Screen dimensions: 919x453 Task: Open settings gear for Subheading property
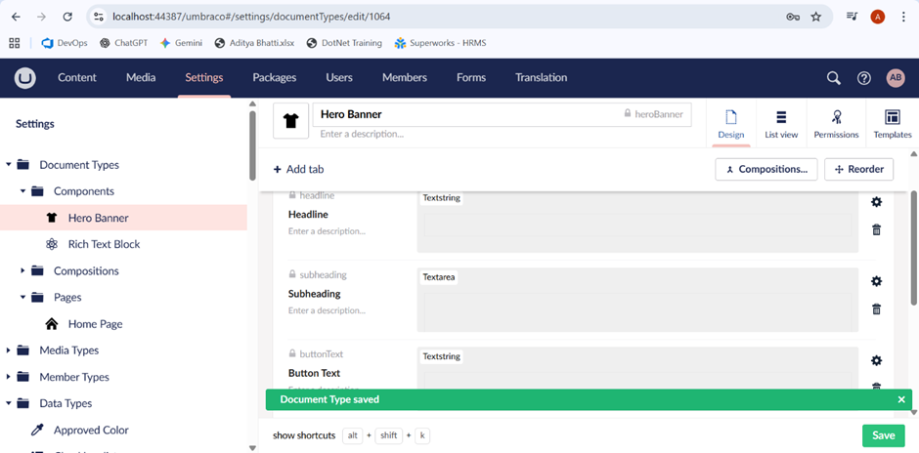point(876,281)
